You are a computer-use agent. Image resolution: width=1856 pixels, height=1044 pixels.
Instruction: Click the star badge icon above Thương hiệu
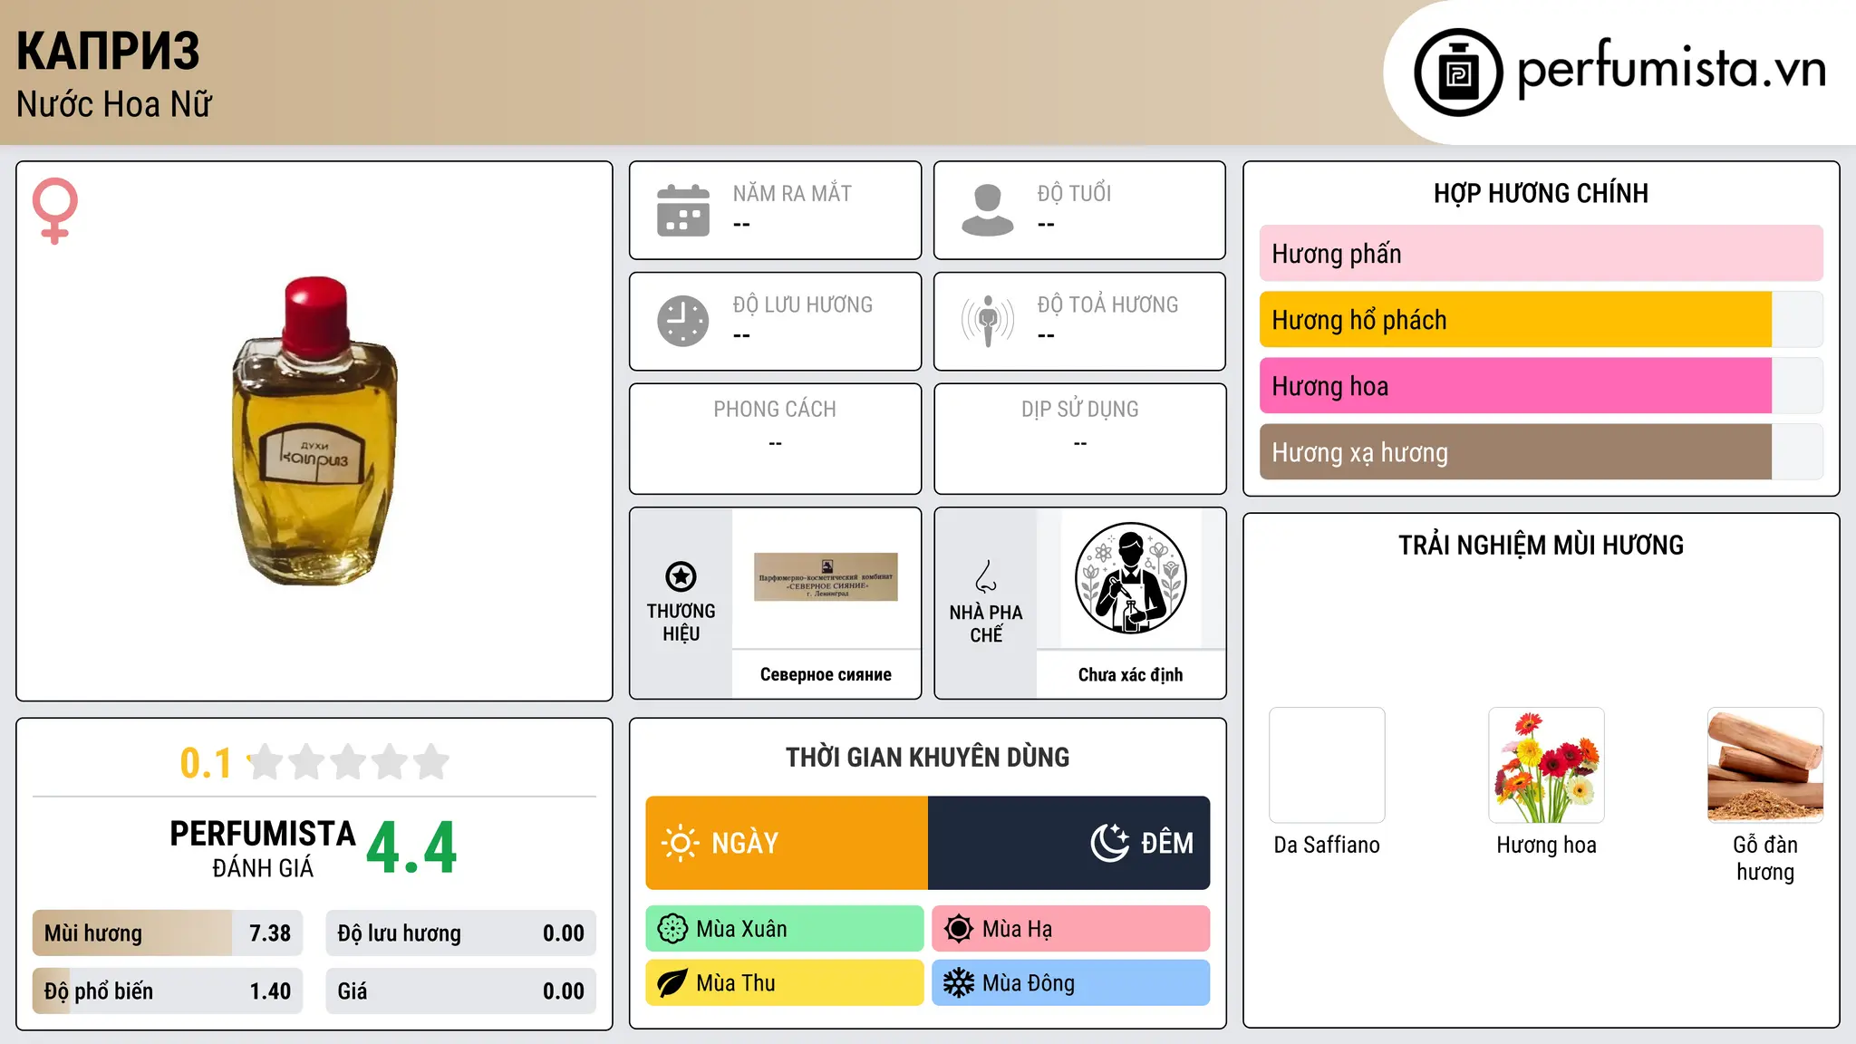(x=681, y=576)
